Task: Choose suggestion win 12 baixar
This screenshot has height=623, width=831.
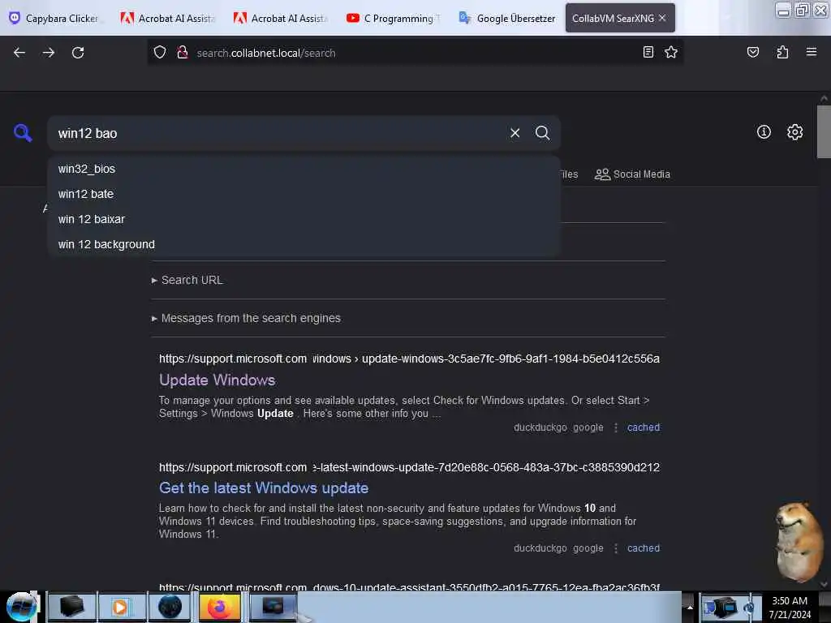Action: 304,219
